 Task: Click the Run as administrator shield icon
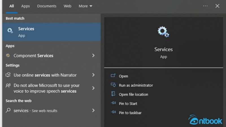pos(113,85)
